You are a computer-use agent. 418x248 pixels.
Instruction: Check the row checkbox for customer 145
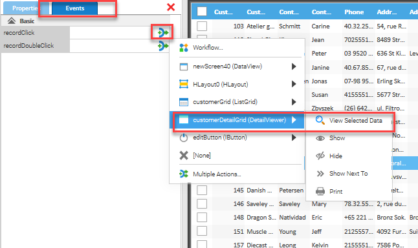[202, 191]
